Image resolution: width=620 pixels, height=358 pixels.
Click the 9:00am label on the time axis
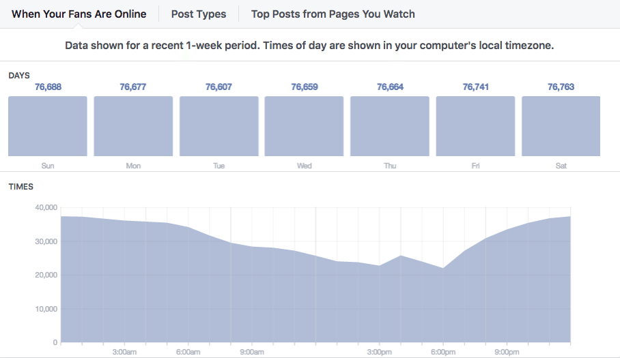click(252, 352)
